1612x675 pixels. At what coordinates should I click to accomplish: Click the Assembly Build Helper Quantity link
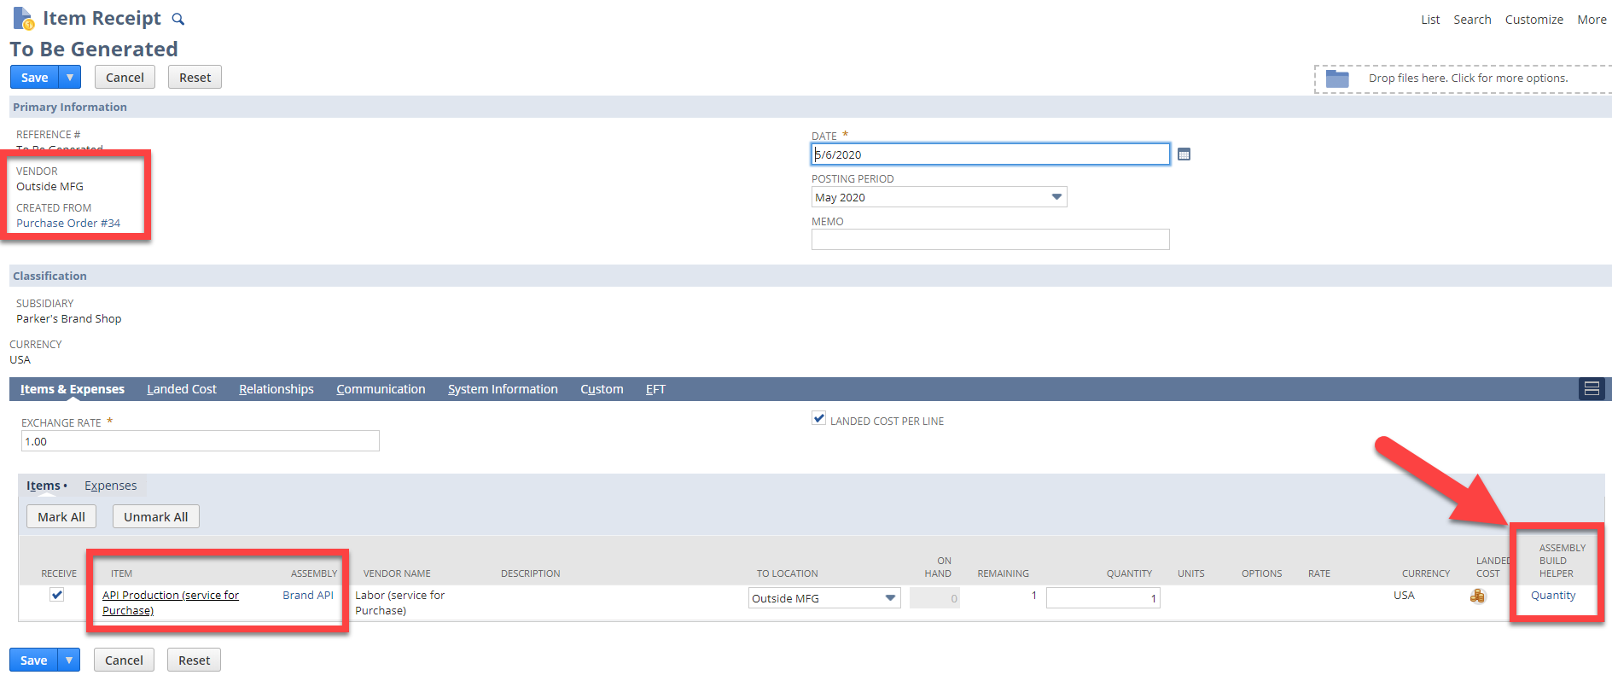point(1553,596)
